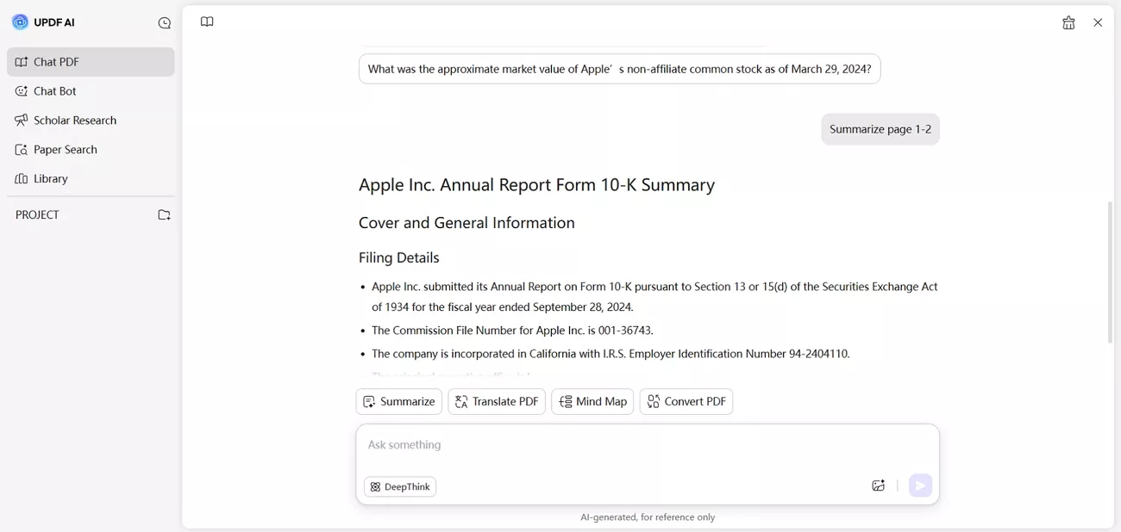Click the folder icon next to PROJECT

[164, 214]
